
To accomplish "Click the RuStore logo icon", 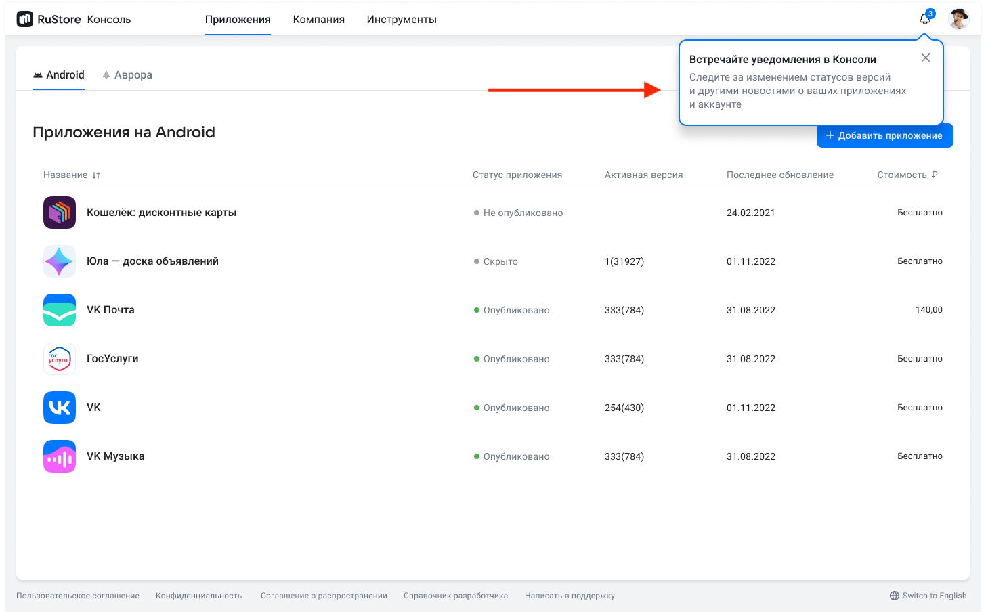I will [25, 20].
